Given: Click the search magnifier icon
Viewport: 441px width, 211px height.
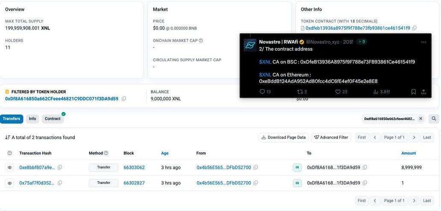Looking at the screenshot, I should pyautogui.click(x=433, y=119).
